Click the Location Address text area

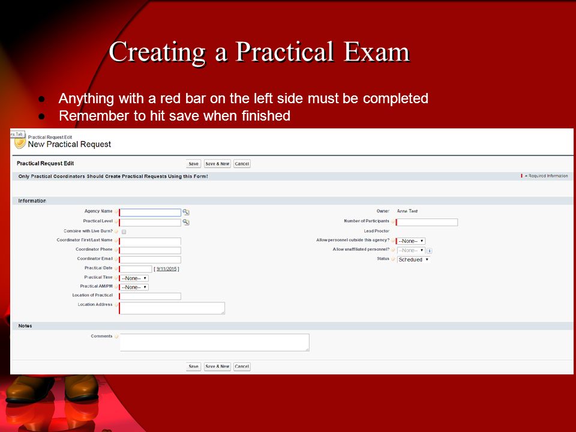coord(172,308)
